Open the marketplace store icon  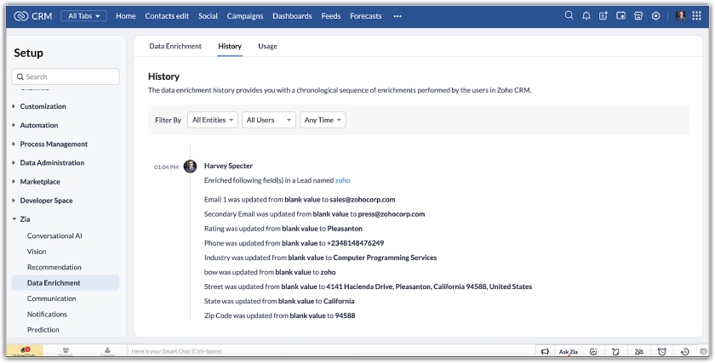(x=638, y=16)
